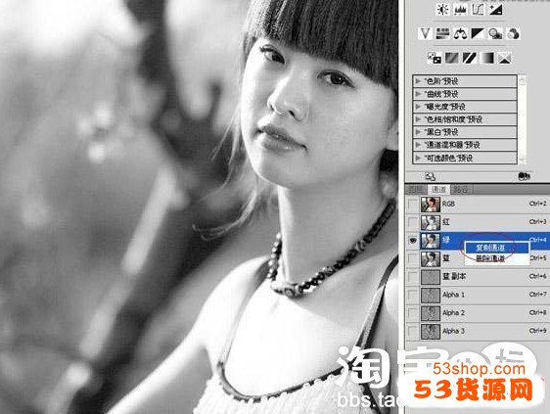Switch to the 图层 (Layers) tab
Image resolution: width=550 pixels, height=414 pixels.
coord(416,190)
